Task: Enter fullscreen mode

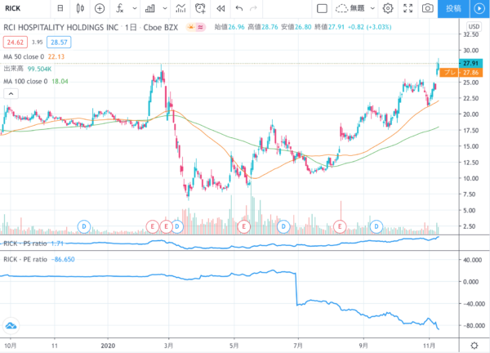Action: pos(408,8)
